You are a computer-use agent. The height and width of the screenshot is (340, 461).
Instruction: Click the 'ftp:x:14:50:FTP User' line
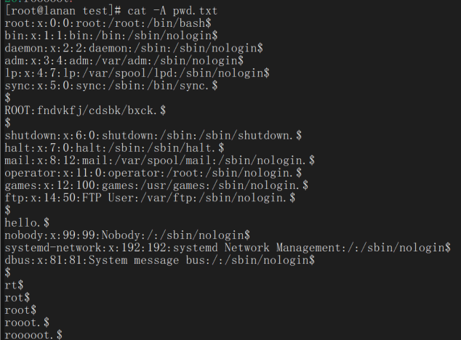coord(150,198)
